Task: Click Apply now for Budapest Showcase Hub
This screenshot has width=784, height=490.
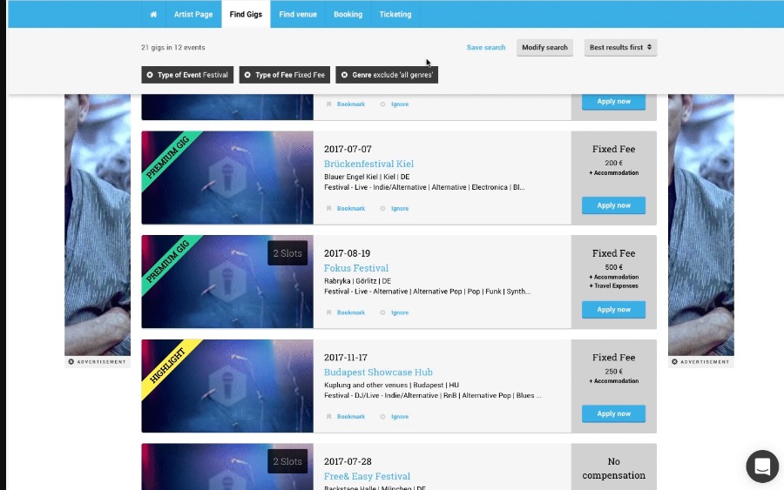Action: click(x=613, y=413)
